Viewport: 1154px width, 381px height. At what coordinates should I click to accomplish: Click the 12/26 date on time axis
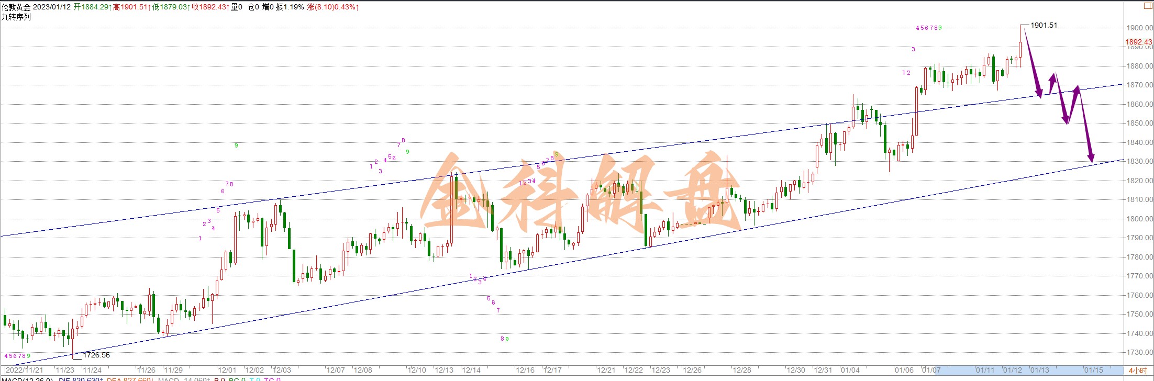click(x=692, y=370)
